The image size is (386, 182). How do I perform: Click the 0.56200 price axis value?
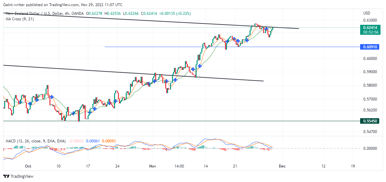[371, 110]
